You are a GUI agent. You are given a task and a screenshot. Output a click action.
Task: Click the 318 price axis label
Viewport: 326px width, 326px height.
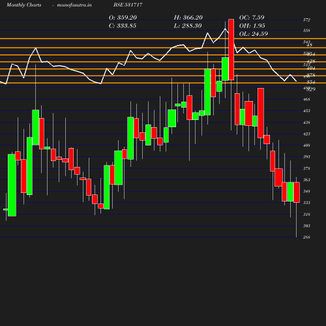click(x=306, y=215)
